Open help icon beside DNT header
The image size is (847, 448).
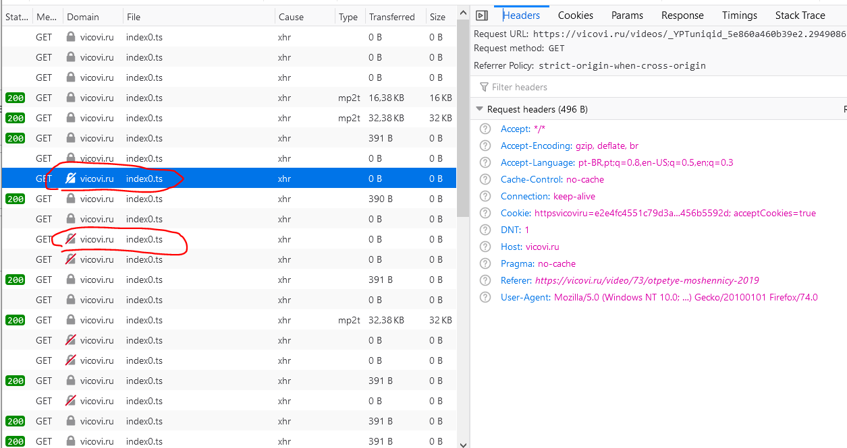(x=485, y=230)
